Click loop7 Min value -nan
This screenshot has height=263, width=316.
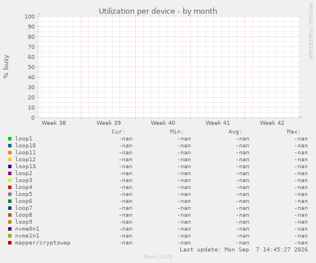pos(184,208)
